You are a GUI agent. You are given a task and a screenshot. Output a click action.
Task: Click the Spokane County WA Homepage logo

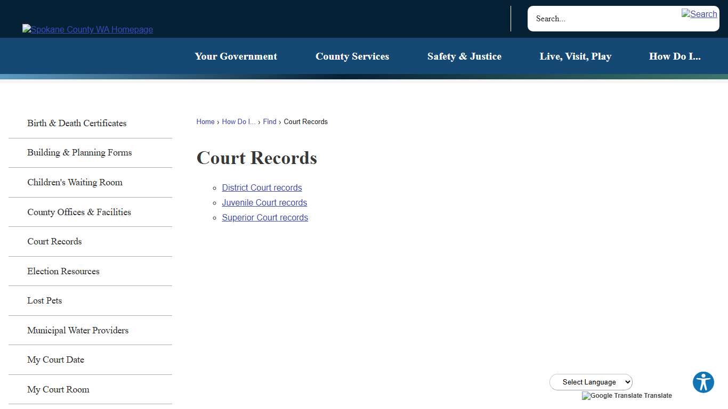click(87, 29)
